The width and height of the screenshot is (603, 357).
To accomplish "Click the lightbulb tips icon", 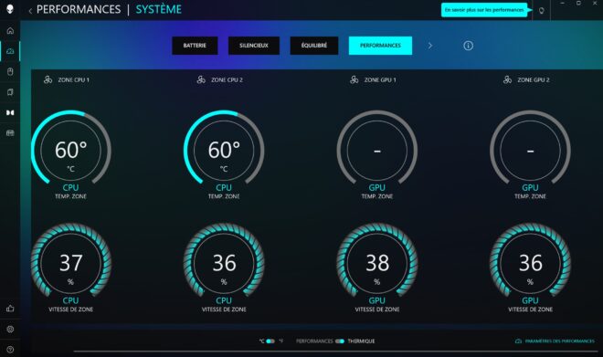I will 542,11.
